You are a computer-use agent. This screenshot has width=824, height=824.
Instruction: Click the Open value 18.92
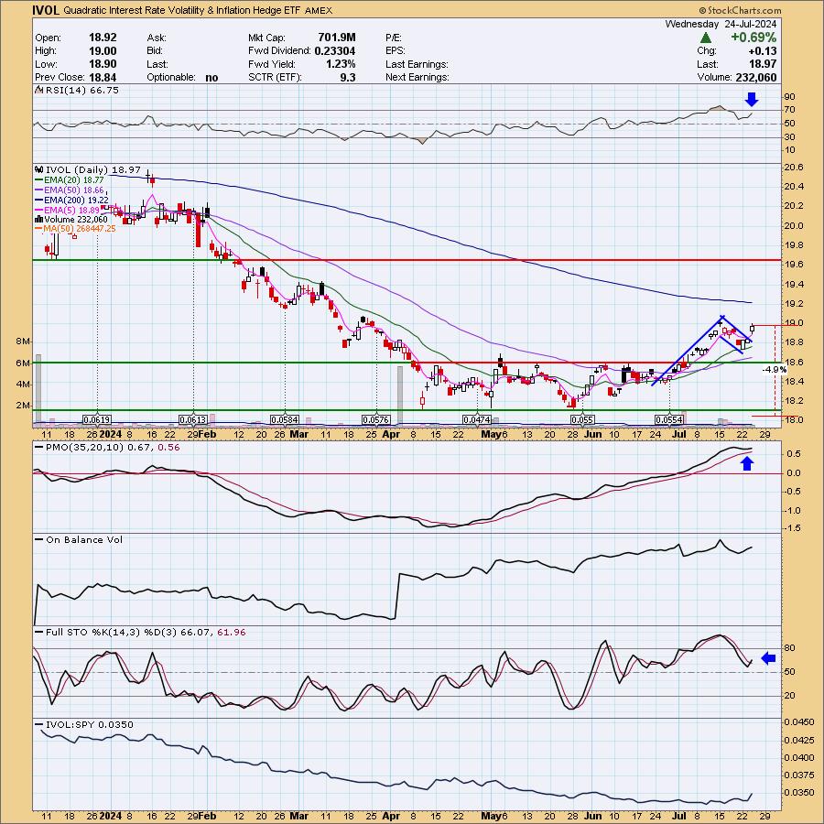tap(103, 38)
